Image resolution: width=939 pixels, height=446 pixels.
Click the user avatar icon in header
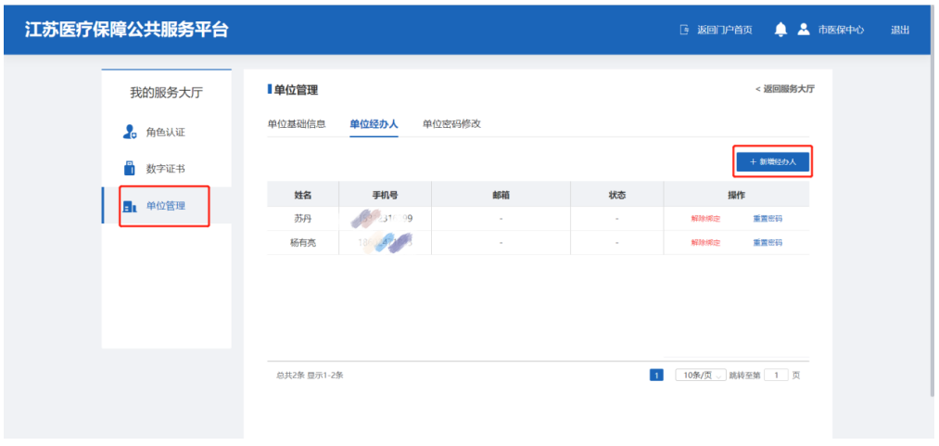804,30
